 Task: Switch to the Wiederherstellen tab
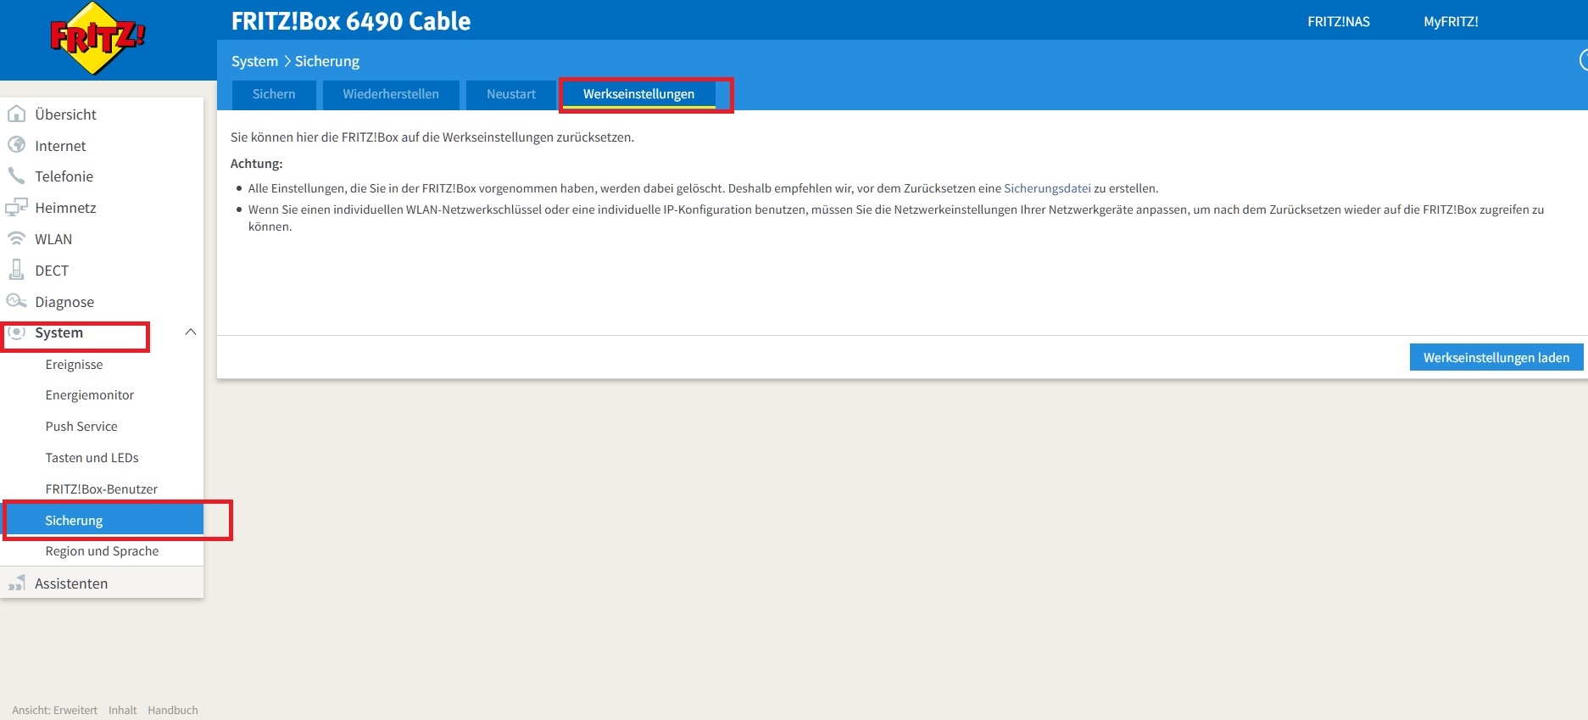tap(391, 94)
